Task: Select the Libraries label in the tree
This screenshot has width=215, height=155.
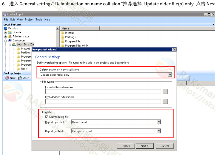Action: click(17, 32)
